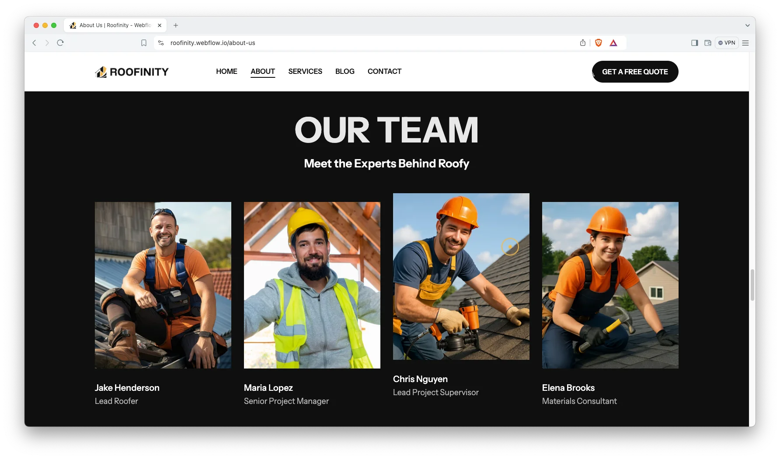
Task: Navigate to the Contact link
Action: pyautogui.click(x=384, y=71)
